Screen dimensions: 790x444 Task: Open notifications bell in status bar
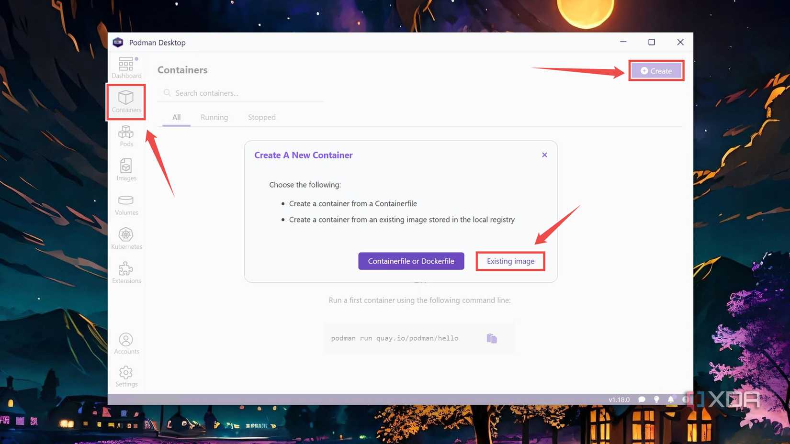coord(671,400)
